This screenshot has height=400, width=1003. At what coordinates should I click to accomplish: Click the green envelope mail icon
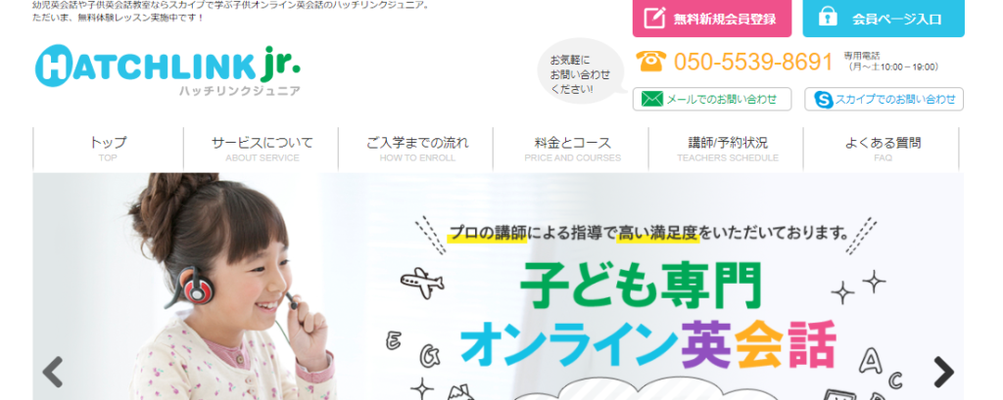click(x=651, y=99)
